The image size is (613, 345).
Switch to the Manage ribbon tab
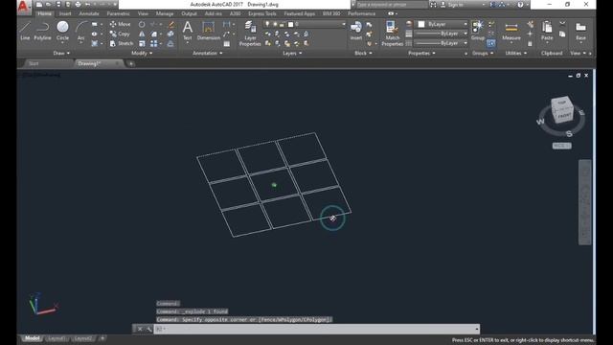click(x=165, y=13)
